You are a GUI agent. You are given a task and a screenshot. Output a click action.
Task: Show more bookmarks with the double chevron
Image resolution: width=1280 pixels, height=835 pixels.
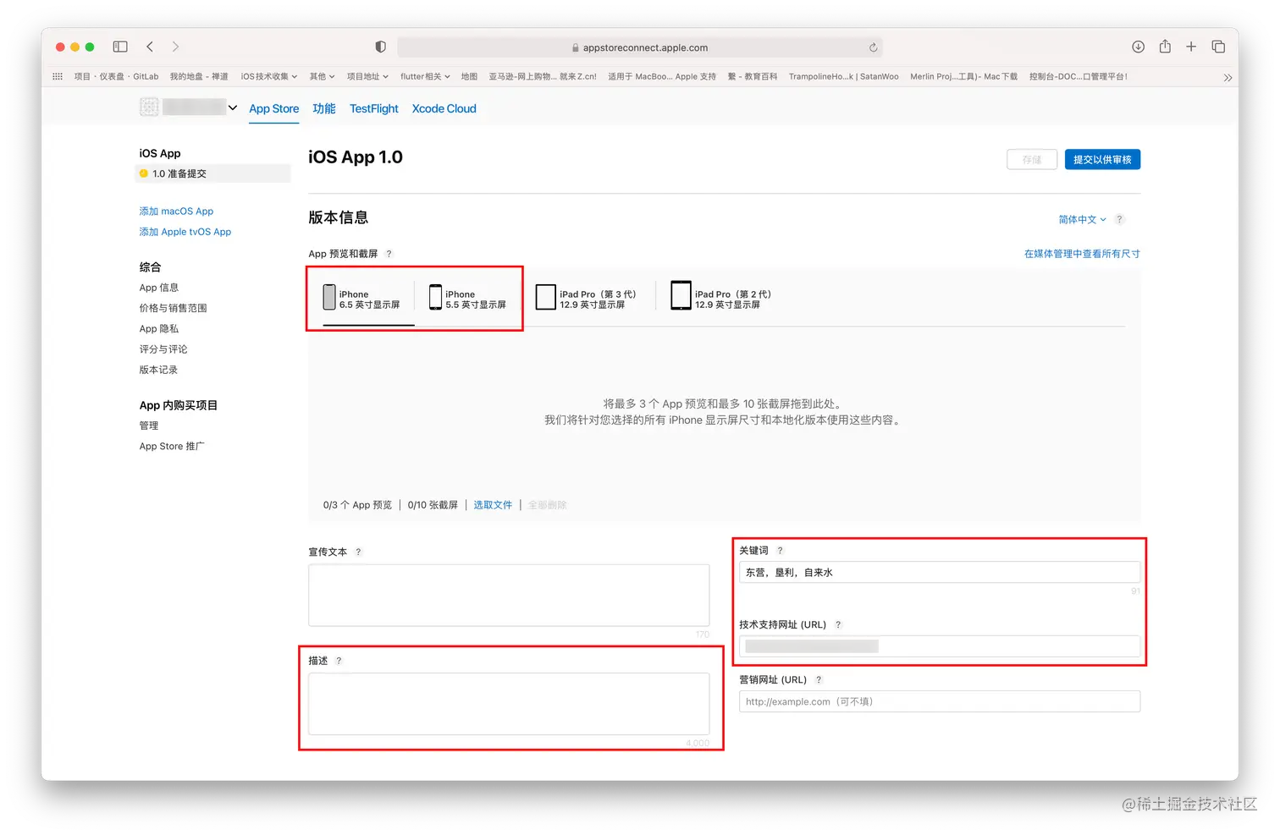point(1228,77)
